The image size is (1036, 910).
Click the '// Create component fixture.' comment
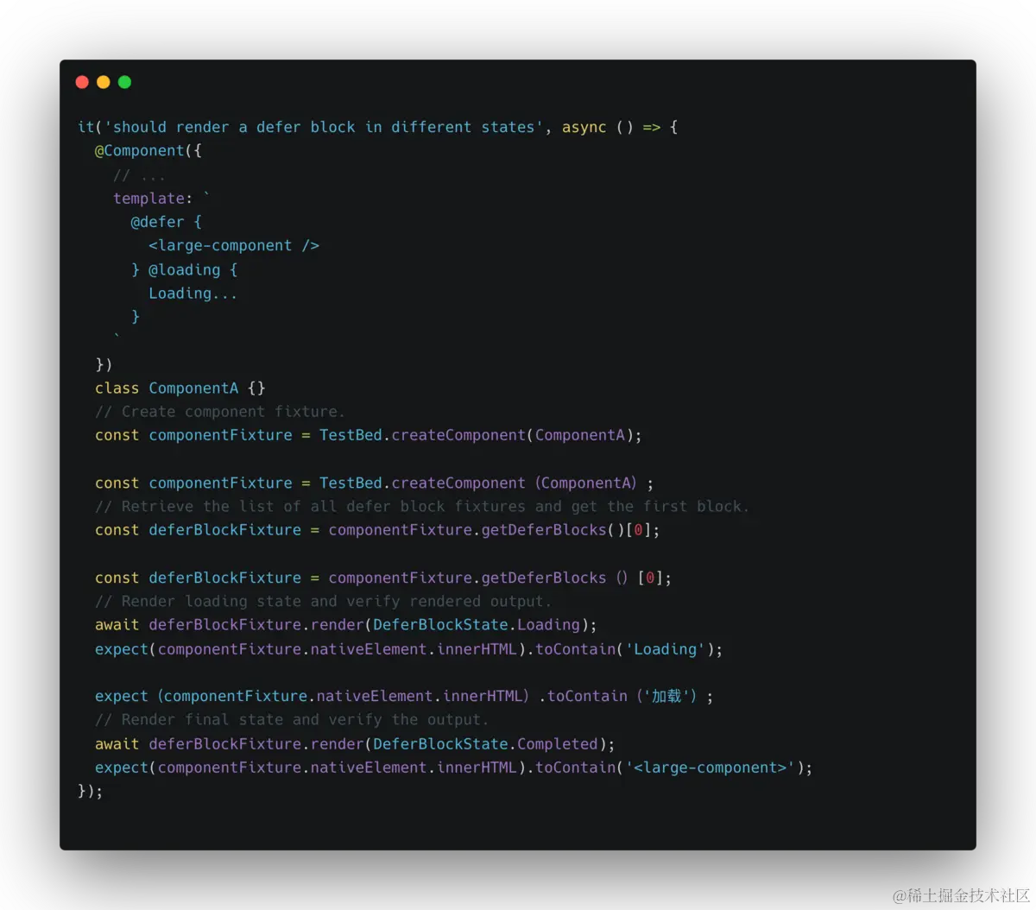click(x=220, y=412)
